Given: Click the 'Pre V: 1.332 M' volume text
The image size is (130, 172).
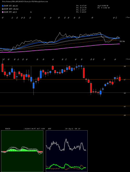Looking at the screenshot, I should [103, 8].
